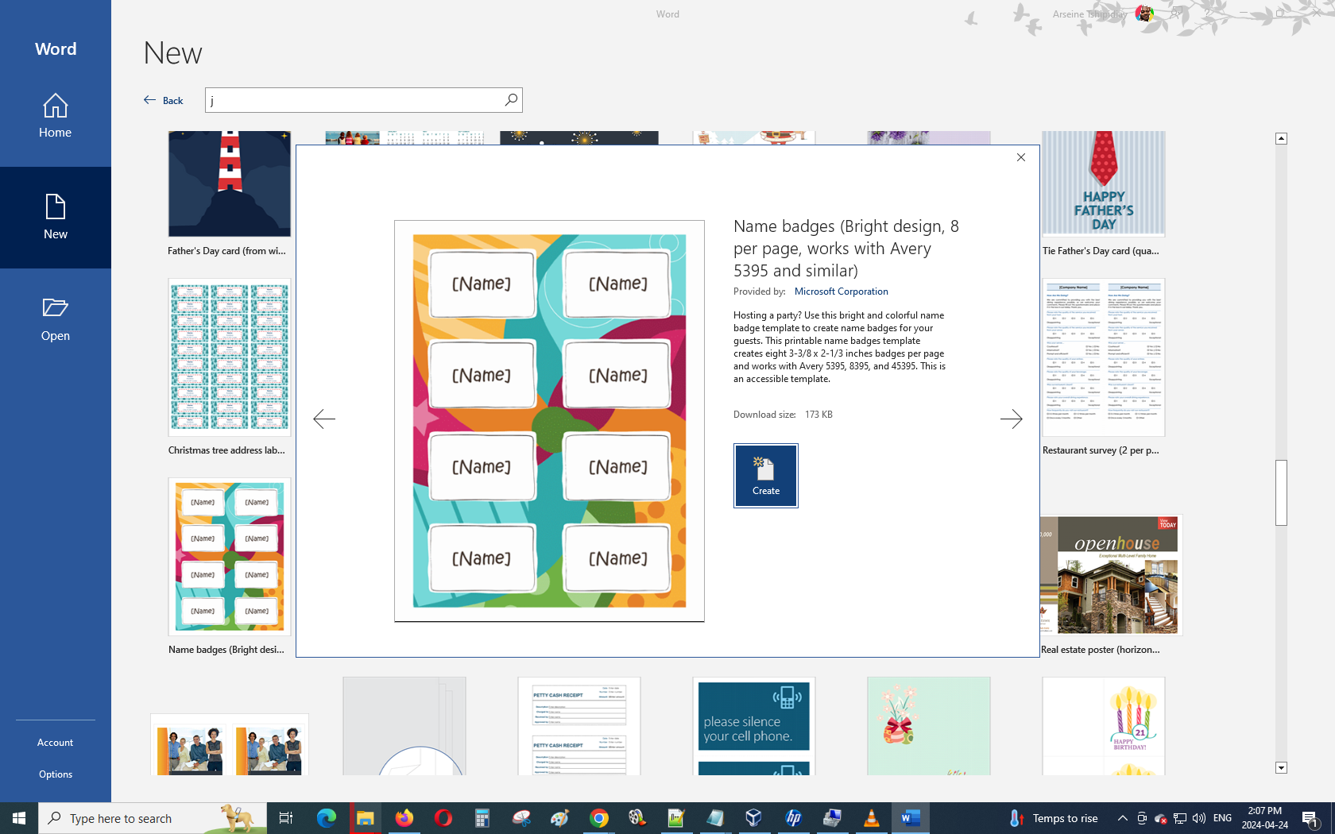Go back using the Back arrow

tap(164, 100)
